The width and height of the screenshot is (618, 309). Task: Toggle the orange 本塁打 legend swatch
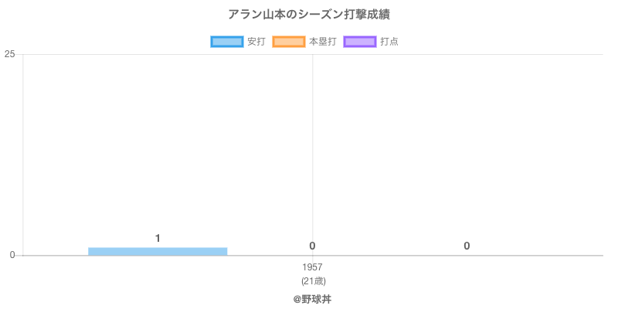coord(288,42)
